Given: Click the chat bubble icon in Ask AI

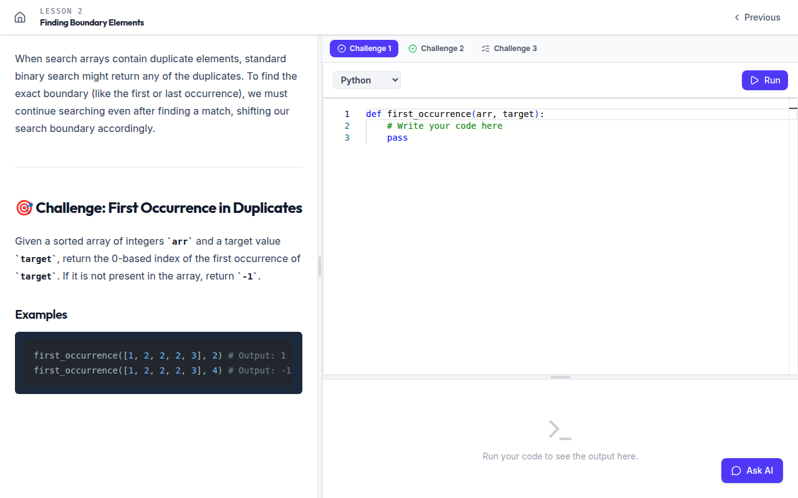Looking at the screenshot, I should pyautogui.click(x=736, y=471).
